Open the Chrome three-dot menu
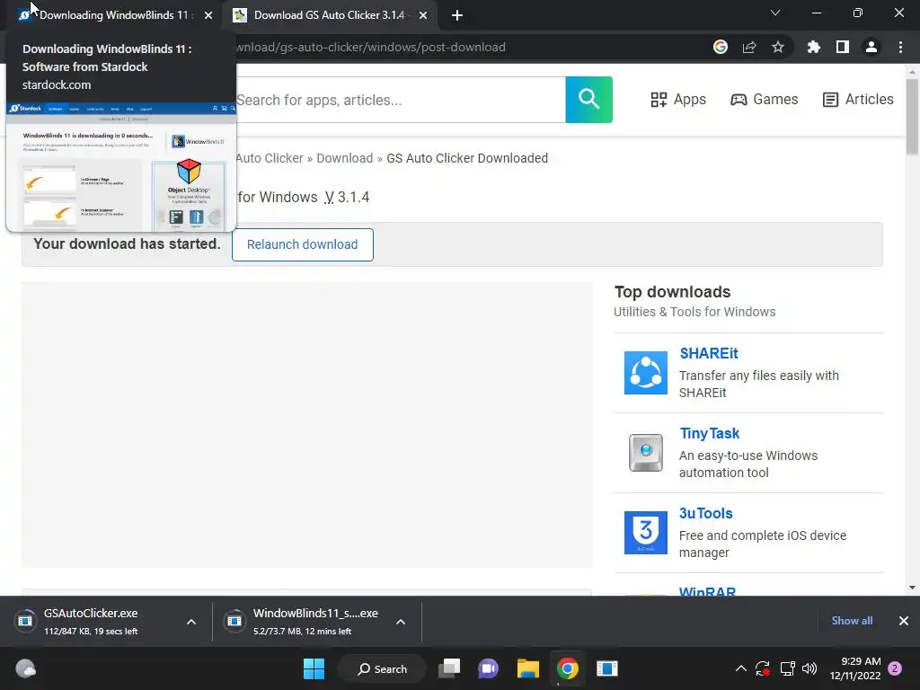The width and height of the screenshot is (920, 690). click(x=900, y=47)
